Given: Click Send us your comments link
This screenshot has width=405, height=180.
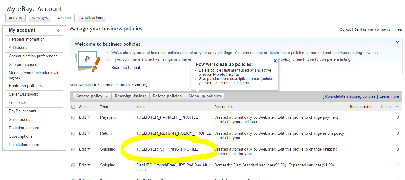Looking at the screenshot, I should point(372,29).
